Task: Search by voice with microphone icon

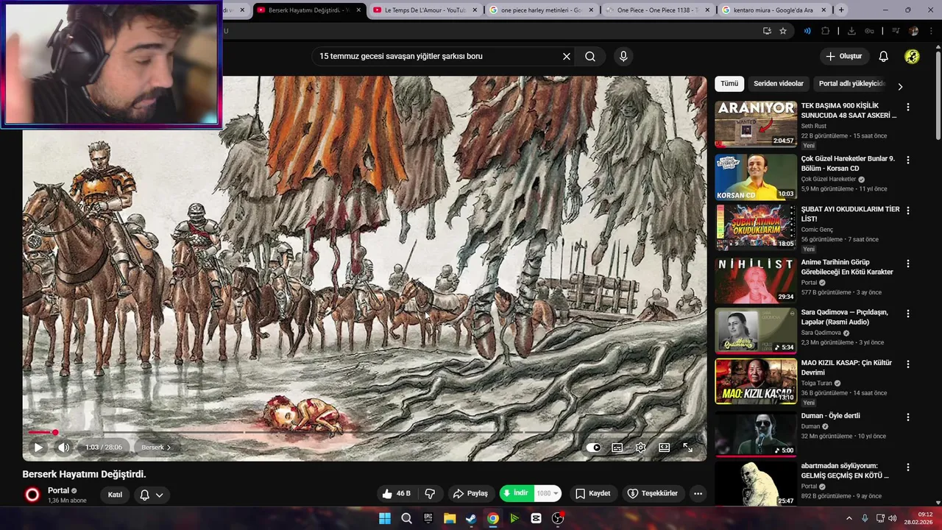Action: (x=623, y=56)
